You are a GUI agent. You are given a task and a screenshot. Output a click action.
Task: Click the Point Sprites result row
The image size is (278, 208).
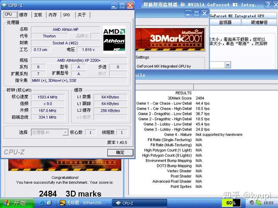point(186,186)
